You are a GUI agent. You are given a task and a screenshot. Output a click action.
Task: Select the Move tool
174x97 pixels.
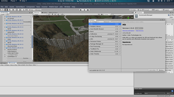pyautogui.click(x=6, y=10)
